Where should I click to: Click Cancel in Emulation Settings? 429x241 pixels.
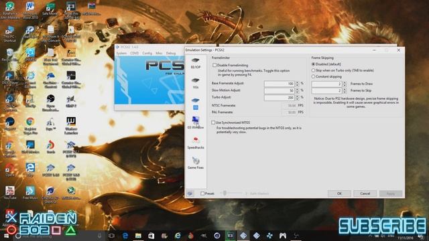tap(365, 193)
